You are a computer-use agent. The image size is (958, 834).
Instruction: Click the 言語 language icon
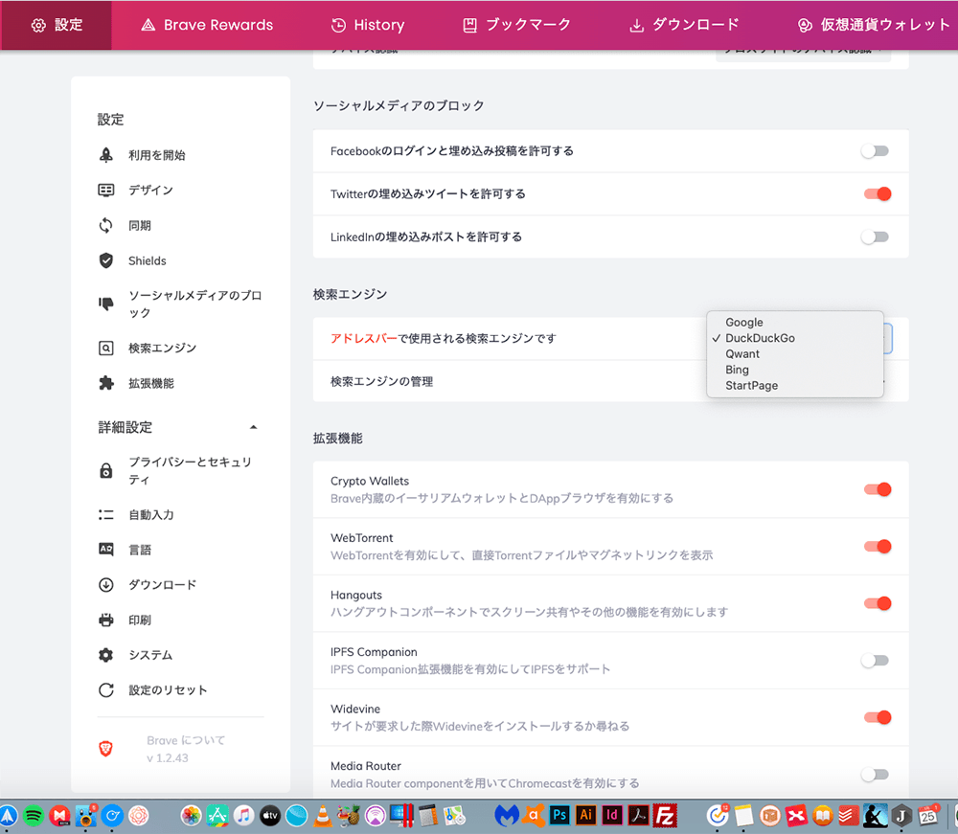pos(105,550)
